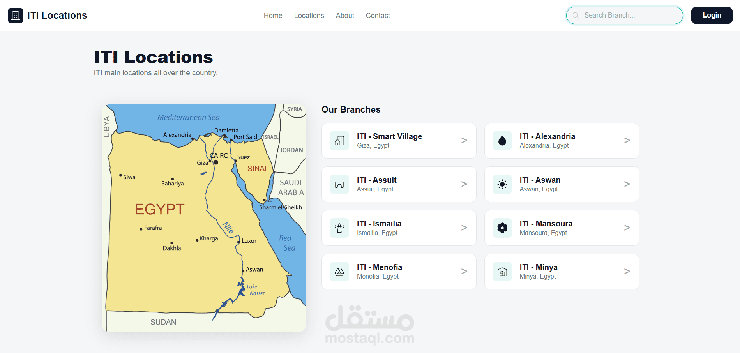
Task: Focus the Search Branch input field
Action: point(624,15)
